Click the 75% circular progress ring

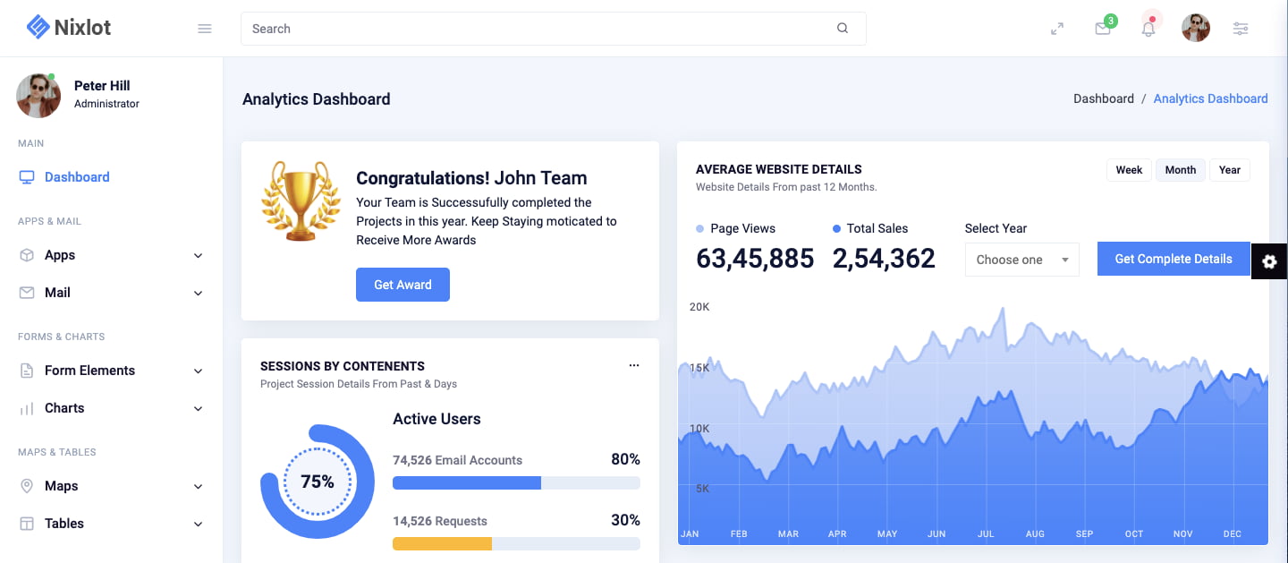tap(318, 481)
